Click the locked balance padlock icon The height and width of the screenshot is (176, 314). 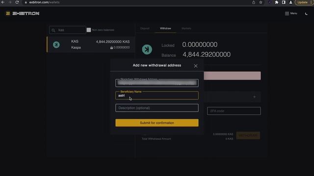(111, 48)
